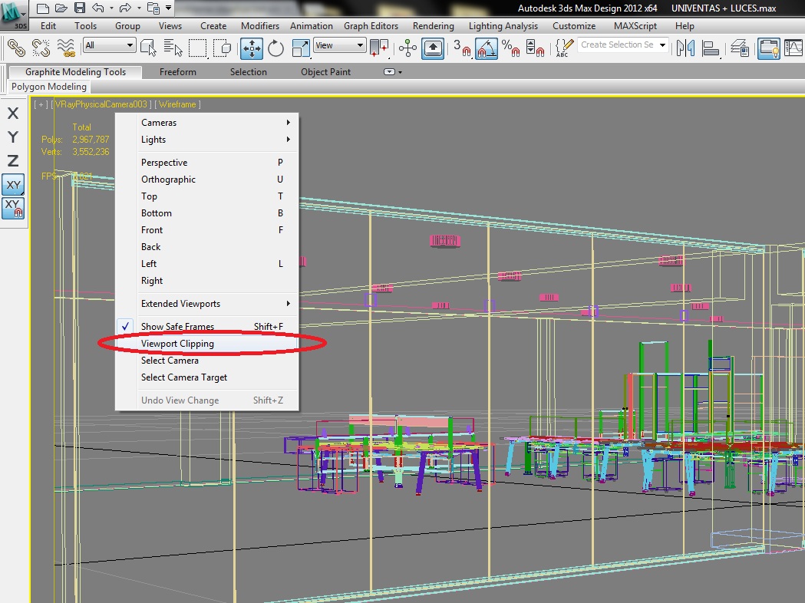The image size is (805, 603).
Task: Select the Select and Uniform Scale tool
Action: tap(300, 48)
